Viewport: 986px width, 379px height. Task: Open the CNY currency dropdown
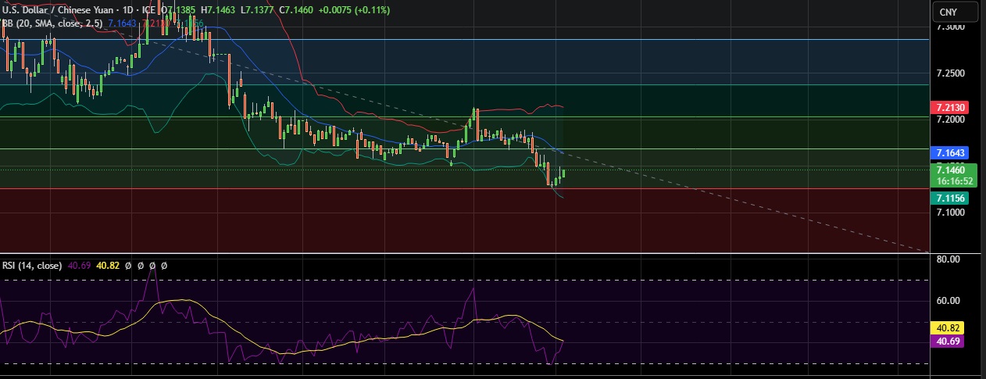pos(956,12)
